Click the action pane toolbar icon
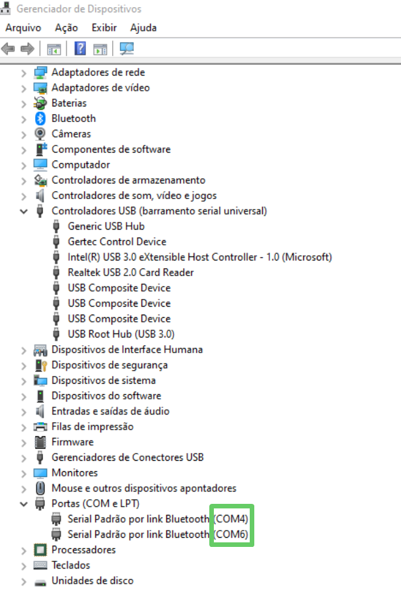 pyautogui.click(x=100, y=49)
